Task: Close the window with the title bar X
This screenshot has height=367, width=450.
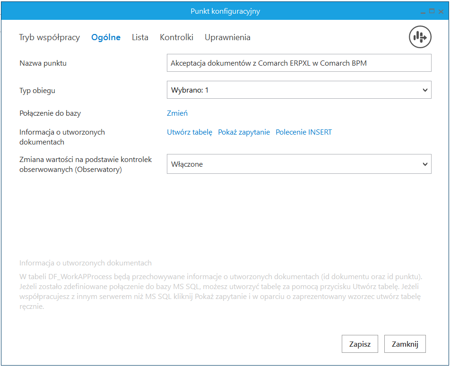Action: (x=441, y=11)
